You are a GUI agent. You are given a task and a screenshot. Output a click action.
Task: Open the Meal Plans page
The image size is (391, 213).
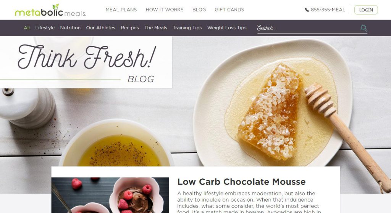[121, 10]
